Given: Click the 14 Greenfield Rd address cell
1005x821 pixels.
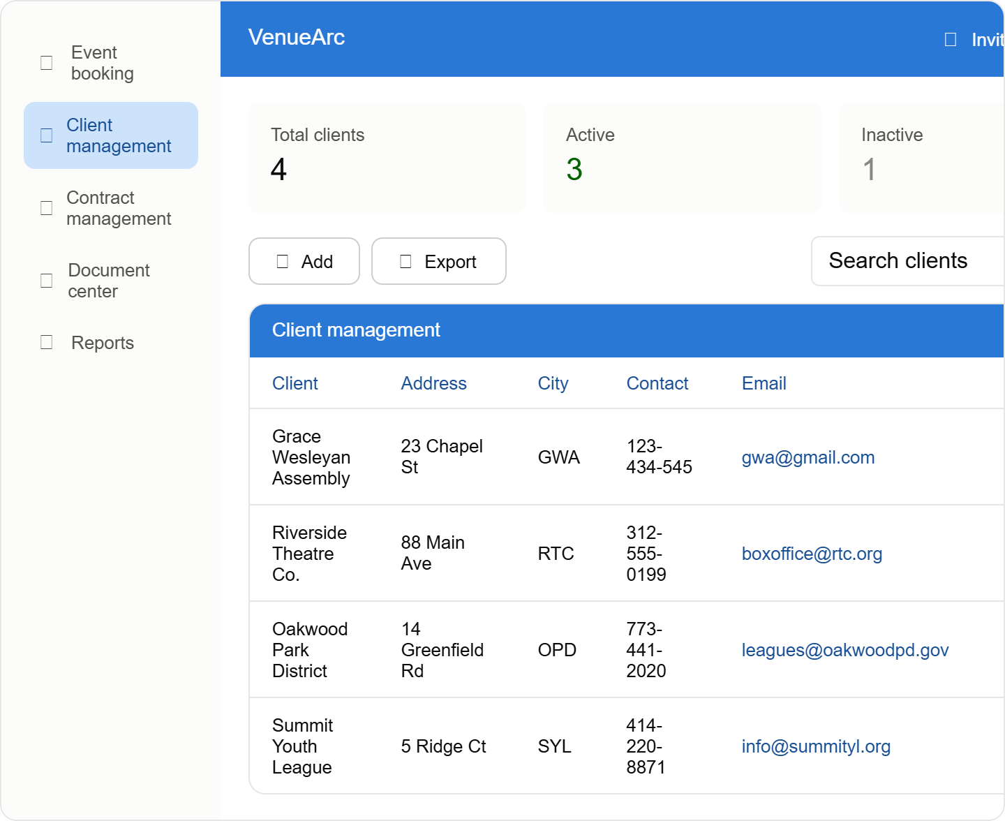Looking at the screenshot, I should [442, 650].
